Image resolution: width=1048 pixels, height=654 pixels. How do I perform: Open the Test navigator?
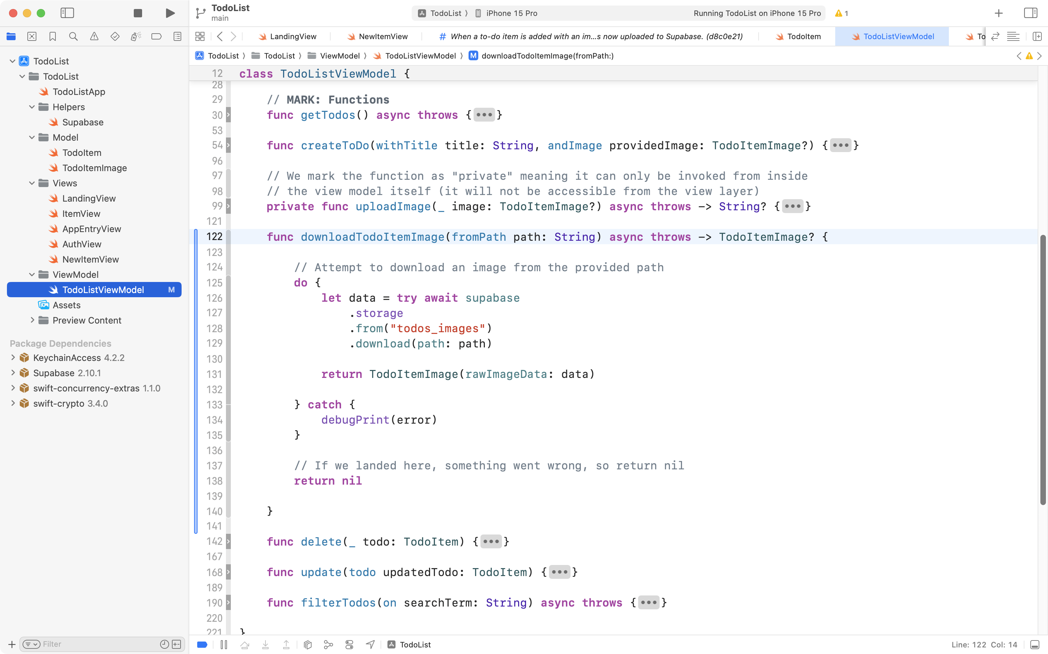[115, 36]
